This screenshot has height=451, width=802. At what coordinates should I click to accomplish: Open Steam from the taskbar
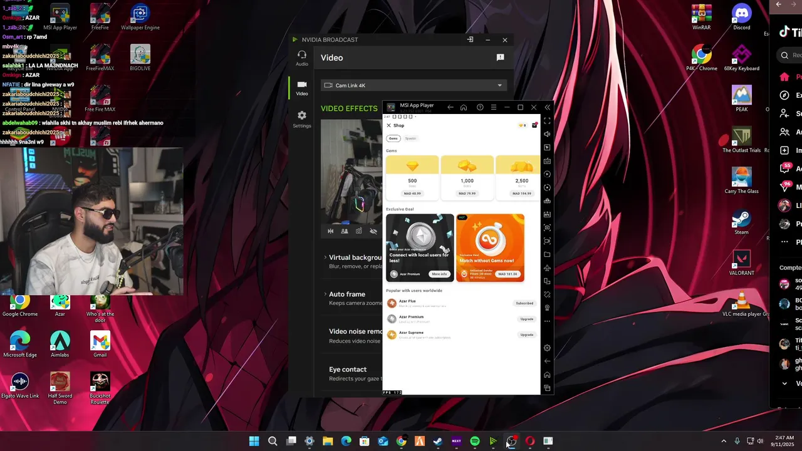coord(438,441)
